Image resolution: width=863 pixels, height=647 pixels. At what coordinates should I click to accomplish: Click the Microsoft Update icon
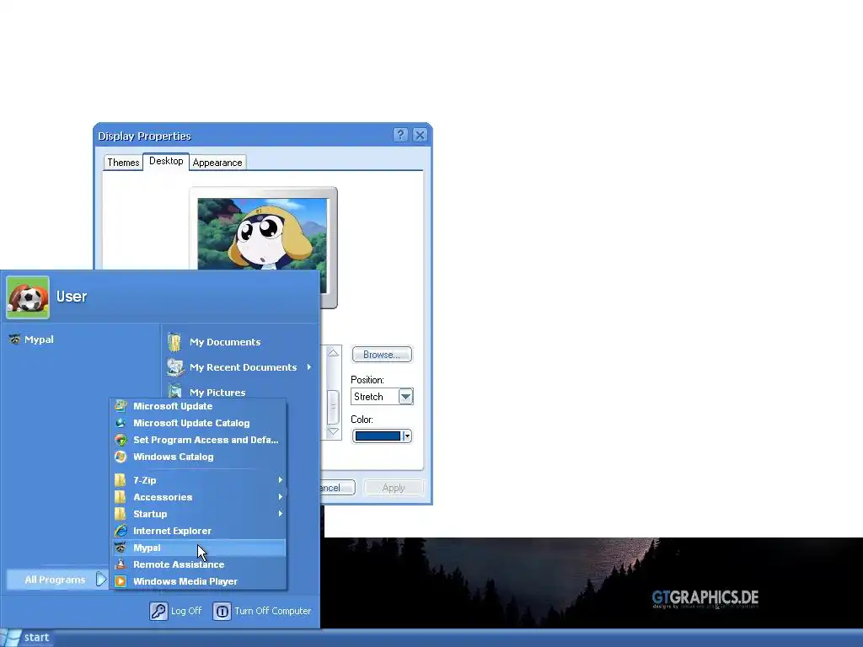point(121,406)
